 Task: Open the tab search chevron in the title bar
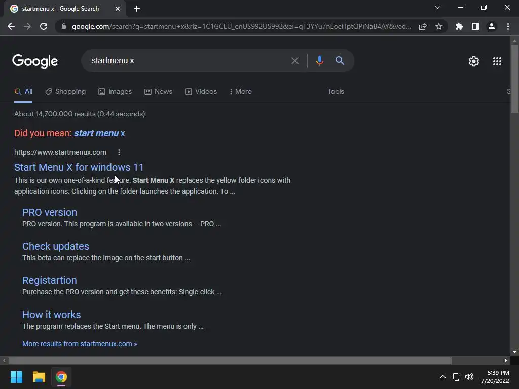pyautogui.click(x=437, y=7)
